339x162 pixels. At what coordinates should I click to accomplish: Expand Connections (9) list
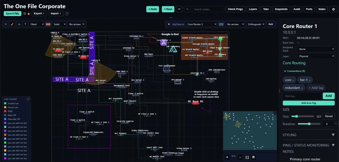pyautogui.click(x=295, y=71)
